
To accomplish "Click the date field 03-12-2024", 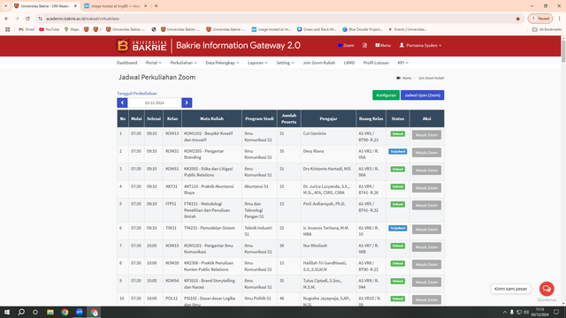I will click(155, 102).
